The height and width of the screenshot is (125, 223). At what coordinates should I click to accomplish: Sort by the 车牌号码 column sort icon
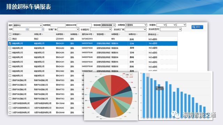[x=64, y=34]
